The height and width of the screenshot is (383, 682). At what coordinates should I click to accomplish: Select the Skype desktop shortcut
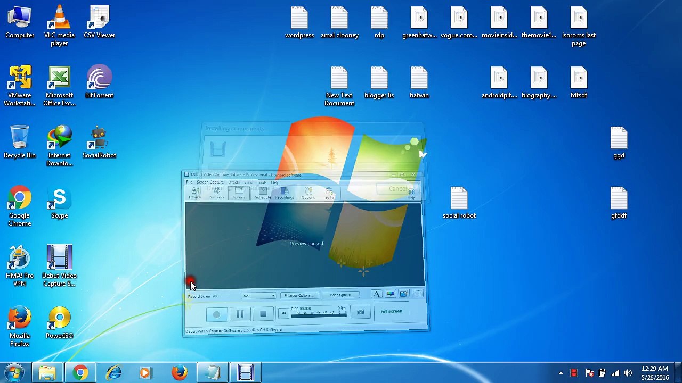(59, 203)
